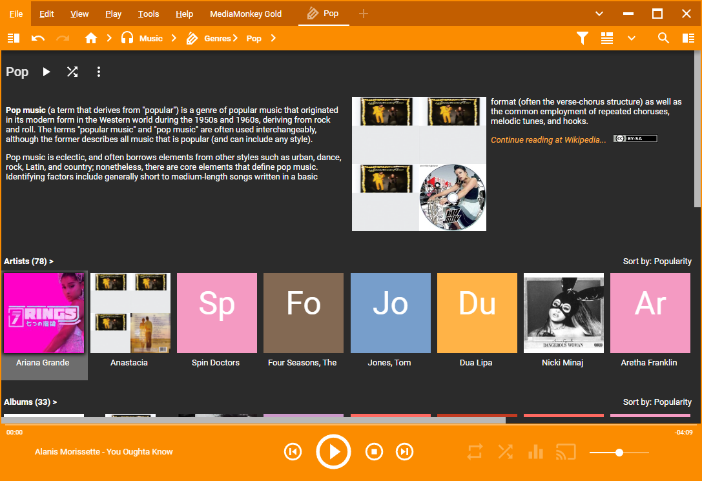Click the cast to device icon
The image size is (702, 481).
(566, 452)
